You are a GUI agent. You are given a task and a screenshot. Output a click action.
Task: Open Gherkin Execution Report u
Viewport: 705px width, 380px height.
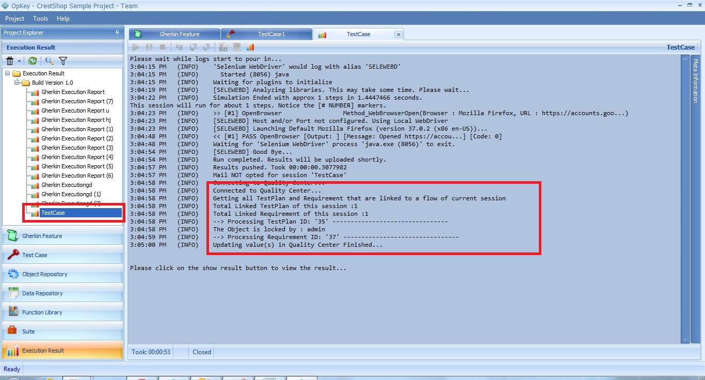75,110
